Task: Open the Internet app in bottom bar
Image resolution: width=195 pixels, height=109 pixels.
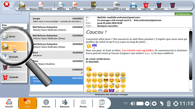Action: point(46,103)
